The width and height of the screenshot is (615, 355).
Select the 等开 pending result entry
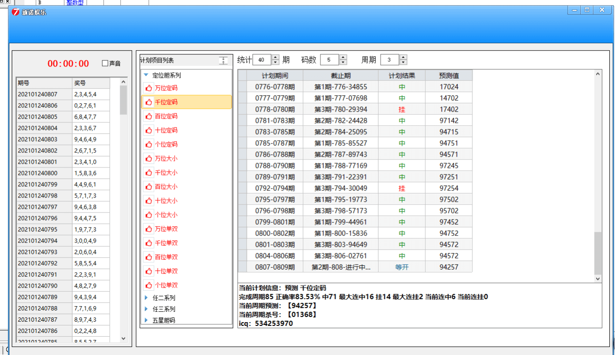(402, 267)
